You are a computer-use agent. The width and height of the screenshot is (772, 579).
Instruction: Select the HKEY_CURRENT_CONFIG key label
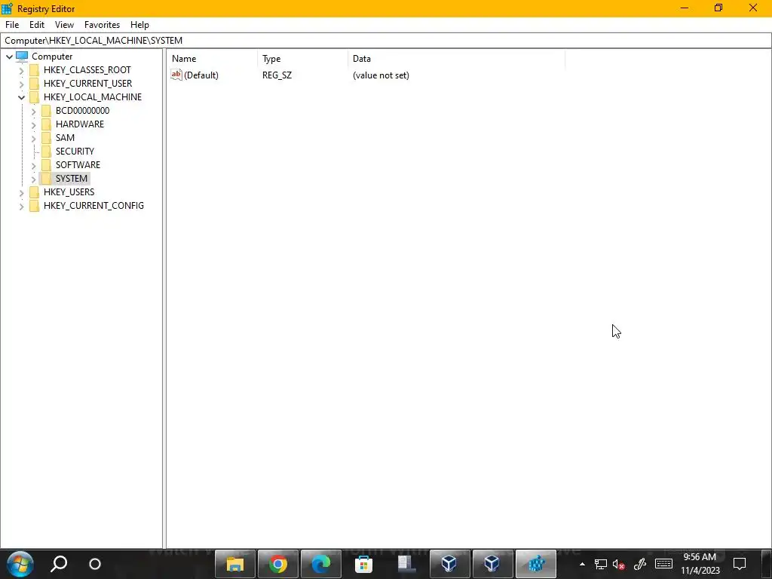tap(93, 205)
